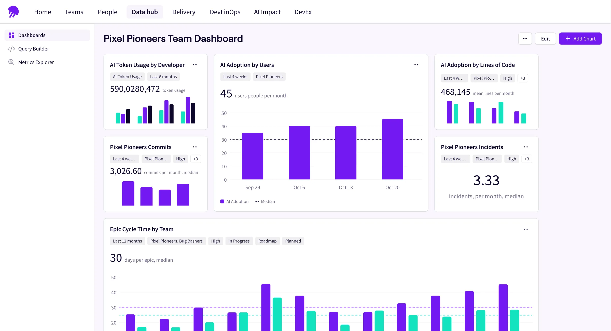611x331 pixels.
Task: Click the In Progress filter chip
Action: [239, 241]
